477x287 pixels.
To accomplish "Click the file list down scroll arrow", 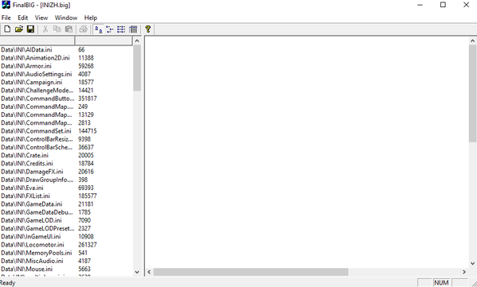I will [x=137, y=272].
